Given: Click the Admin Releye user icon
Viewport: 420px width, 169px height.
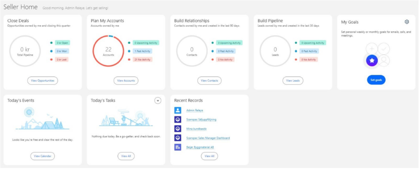Looking at the screenshot, I should pyautogui.click(x=178, y=110).
